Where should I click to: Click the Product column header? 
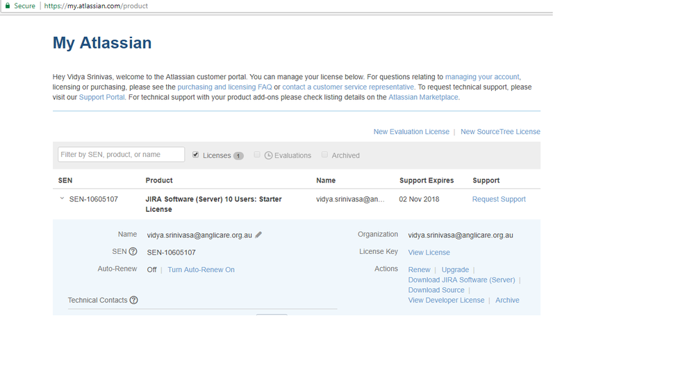pyautogui.click(x=159, y=180)
